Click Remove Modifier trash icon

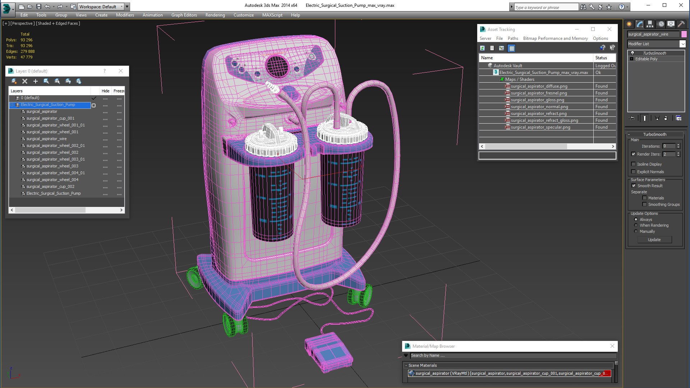pyautogui.click(x=666, y=118)
